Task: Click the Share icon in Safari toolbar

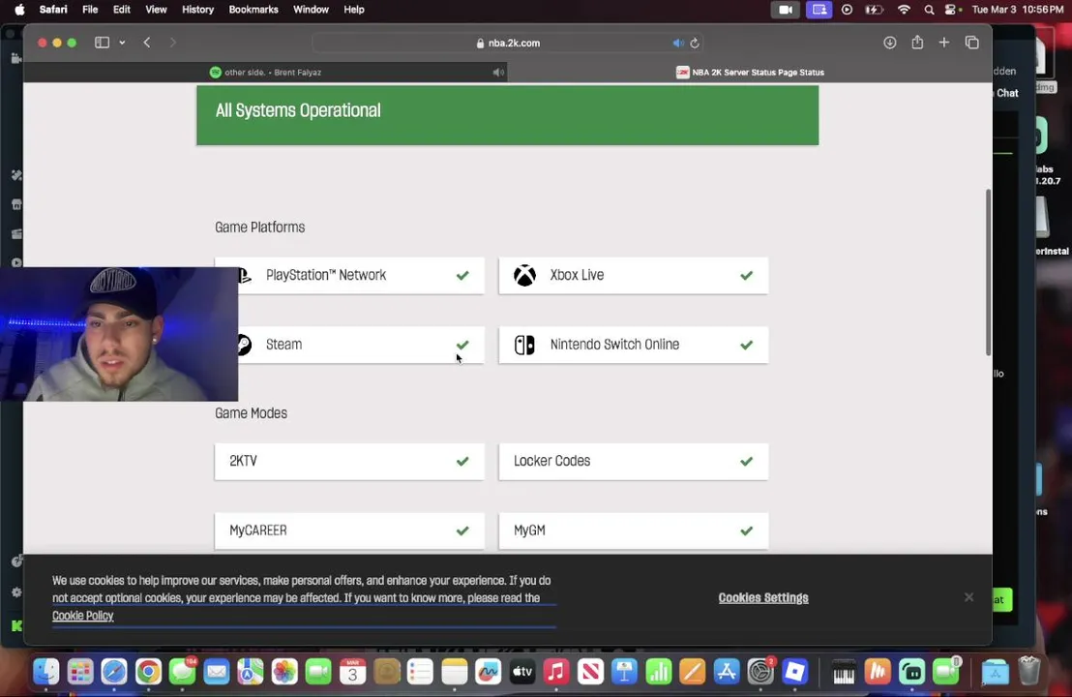Action: point(917,43)
